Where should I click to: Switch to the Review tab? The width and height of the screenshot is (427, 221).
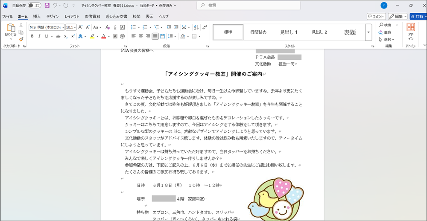point(137,16)
